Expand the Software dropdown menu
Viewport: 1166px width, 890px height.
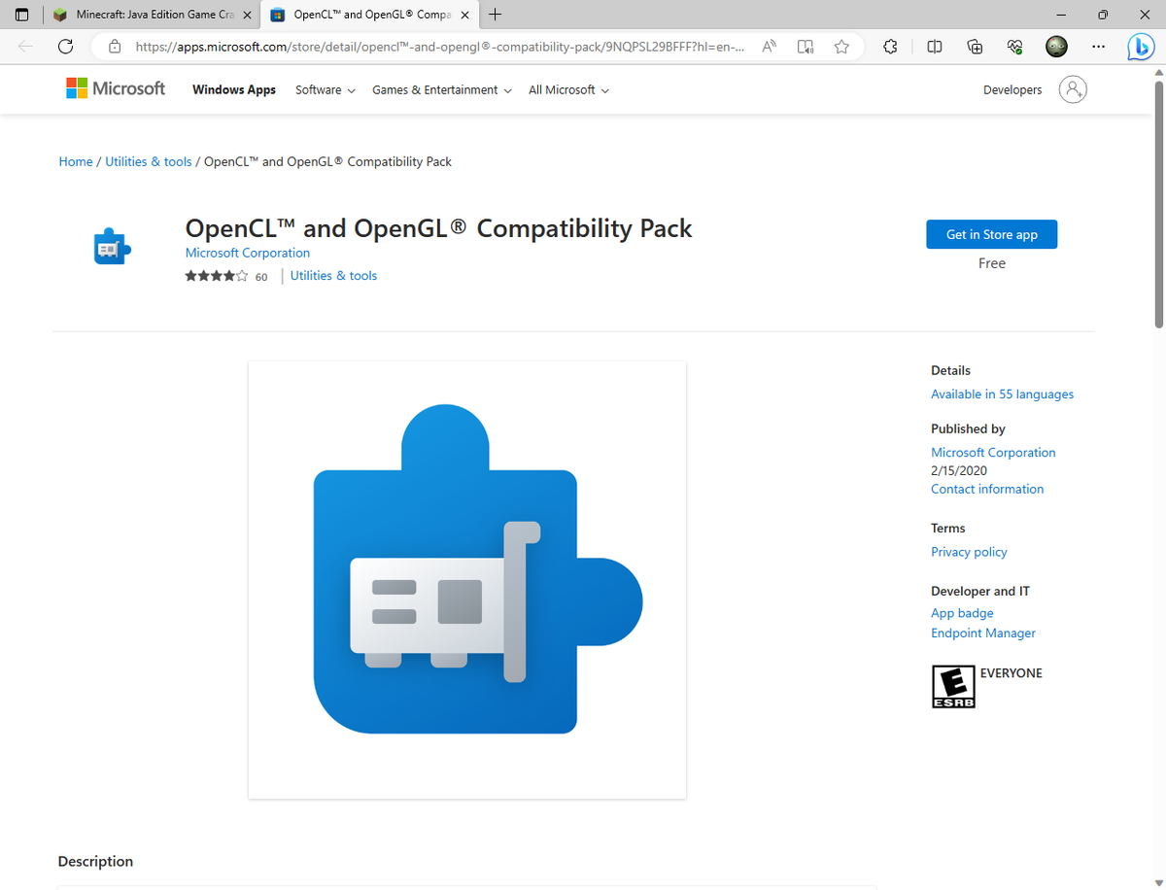pyautogui.click(x=326, y=89)
